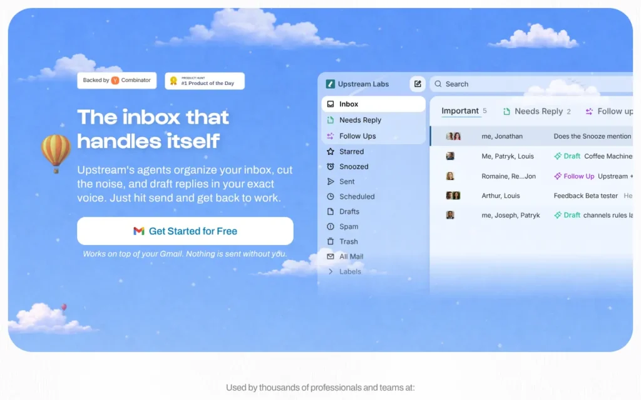The image size is (641, 400).
Task: Switch to the Important tab
Action: point(464,111)
